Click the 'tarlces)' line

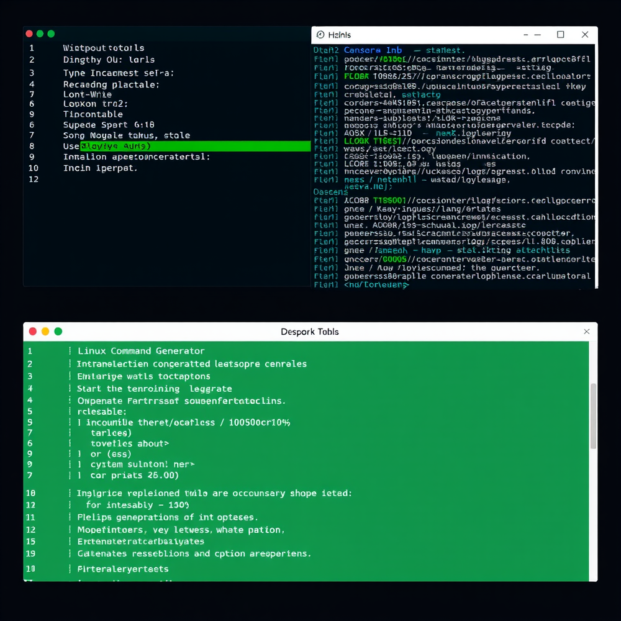111,433
